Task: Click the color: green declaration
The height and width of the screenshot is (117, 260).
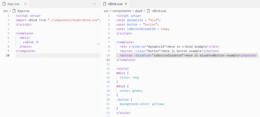Action: (131, 91)
